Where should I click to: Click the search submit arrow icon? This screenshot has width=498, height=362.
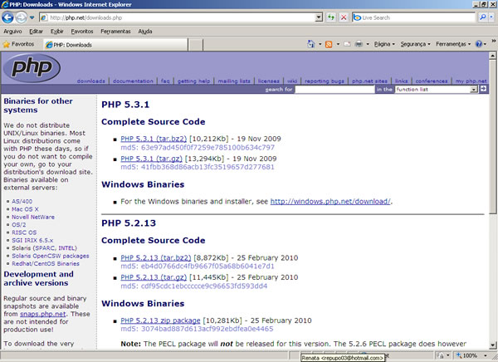483,89
